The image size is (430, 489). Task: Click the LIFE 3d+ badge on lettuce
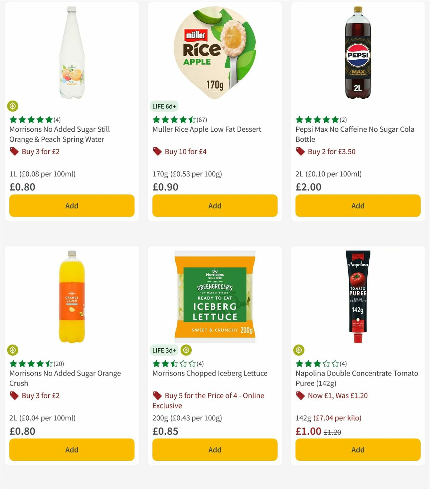[164, 350]
